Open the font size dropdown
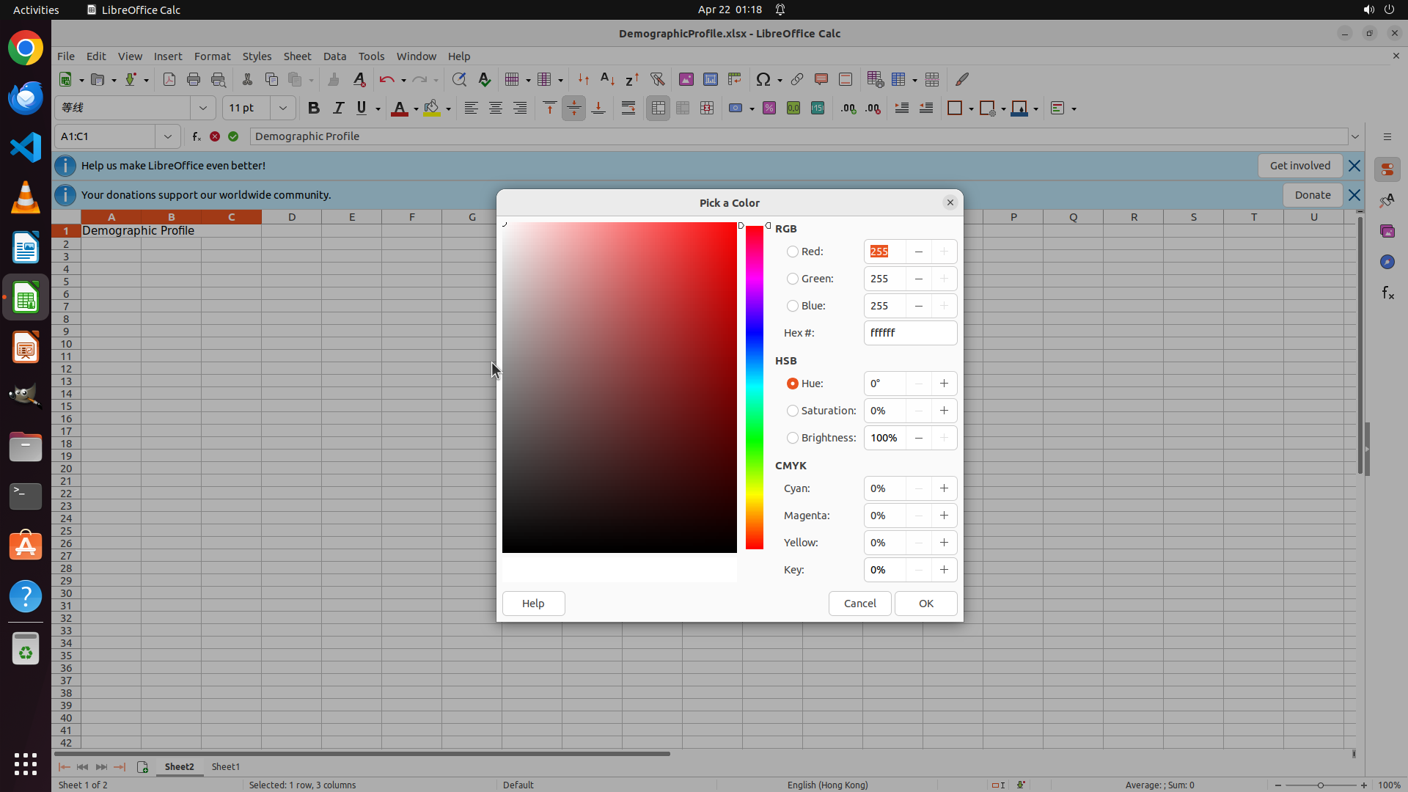 point(282,109)
